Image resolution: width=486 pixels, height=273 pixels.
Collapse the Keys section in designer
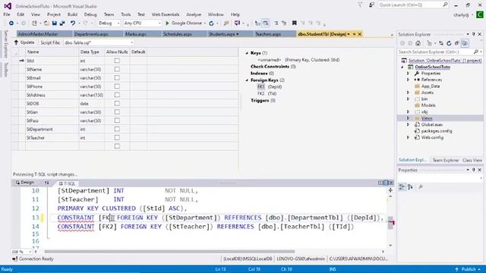(x=247, y=53)
